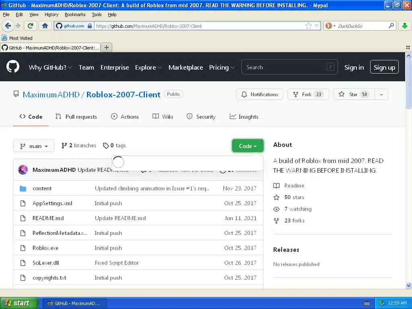The image size is (412, 309).
Task: Click the tag icon beside 0 tags
Action: pyautogui.click(x=106, y=146)
